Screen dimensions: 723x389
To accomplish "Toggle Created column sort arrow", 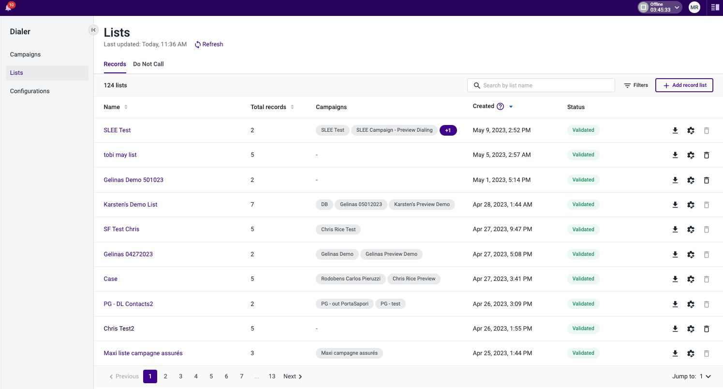I will pyautogui.click(x=511, y=107).
